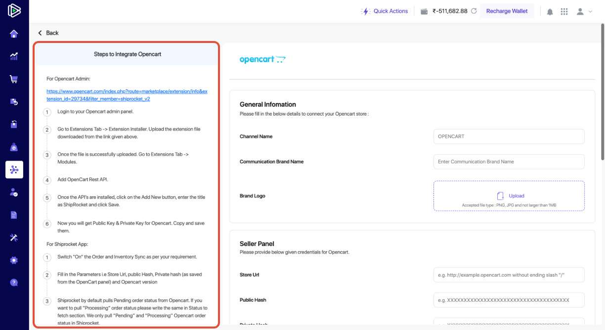Click 'For Shiprocket App:' text
Screen dimensions: 605x330
tap(67, 244)
